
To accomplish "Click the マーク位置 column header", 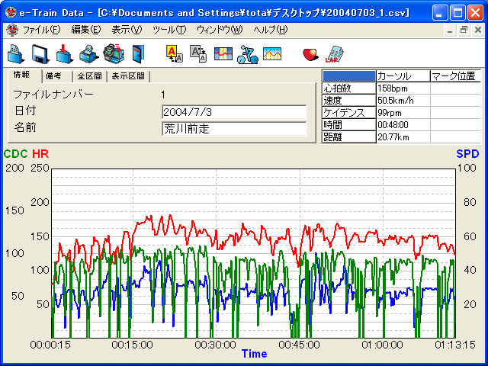I will pyautogui.click(x=454, y=75).
